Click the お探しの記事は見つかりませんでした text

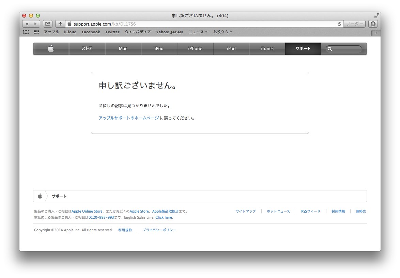pos(134,106)
